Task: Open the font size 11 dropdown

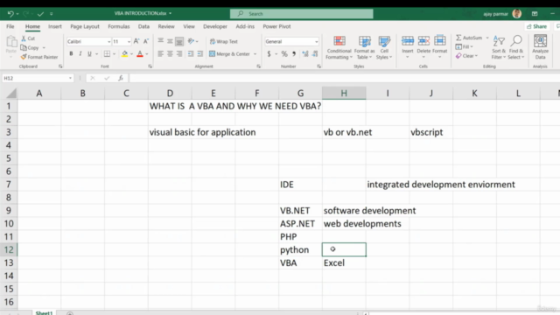Action: pos(129,42)
